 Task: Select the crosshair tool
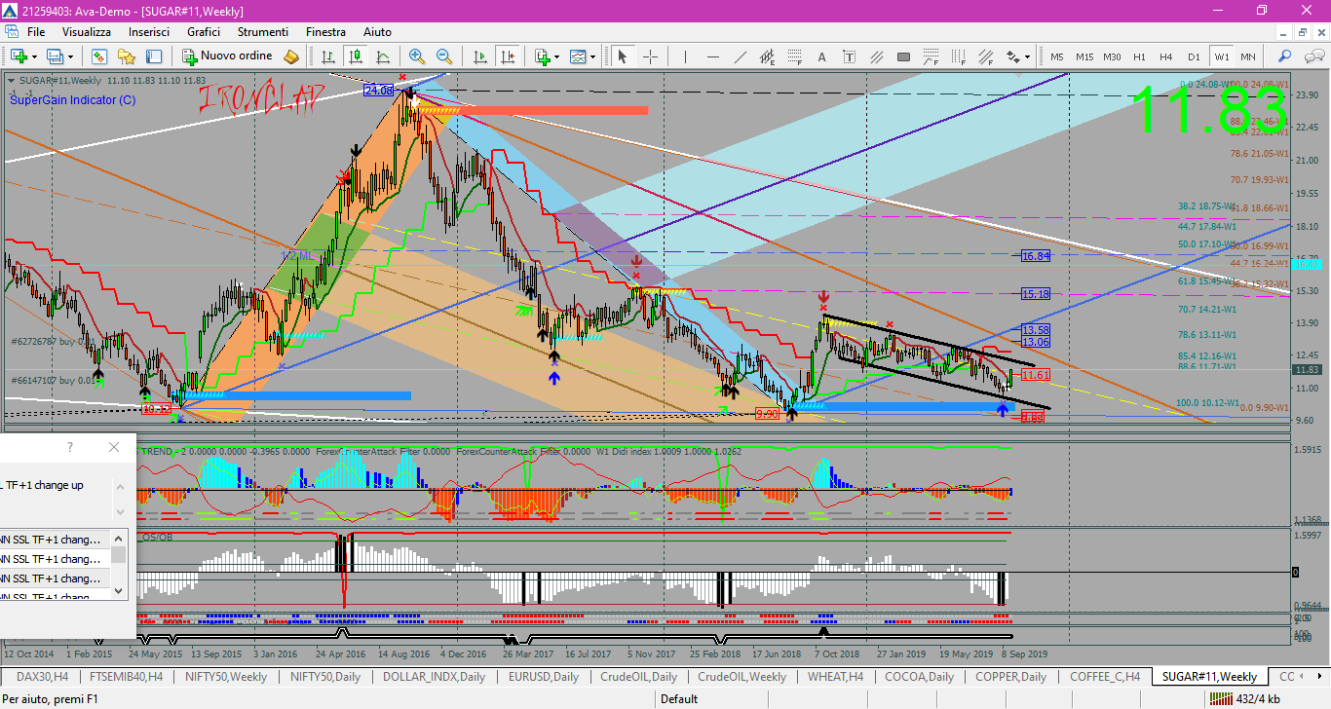pos(650,56)
